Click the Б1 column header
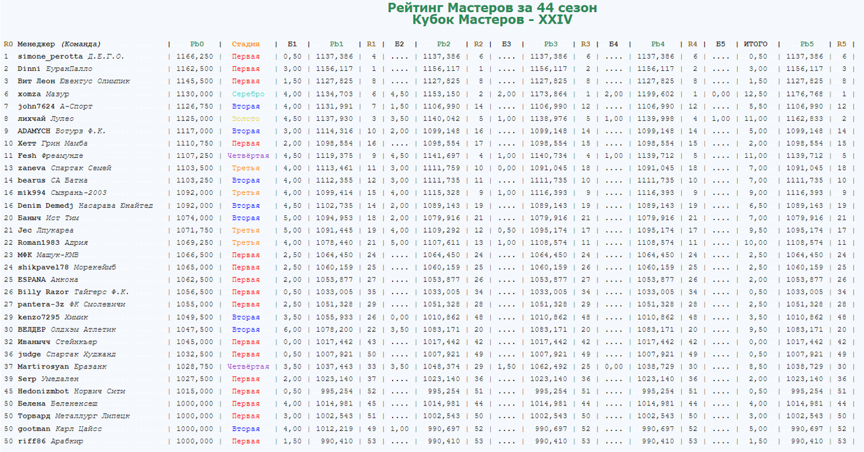864x452 pixels. tap(292, 44)
